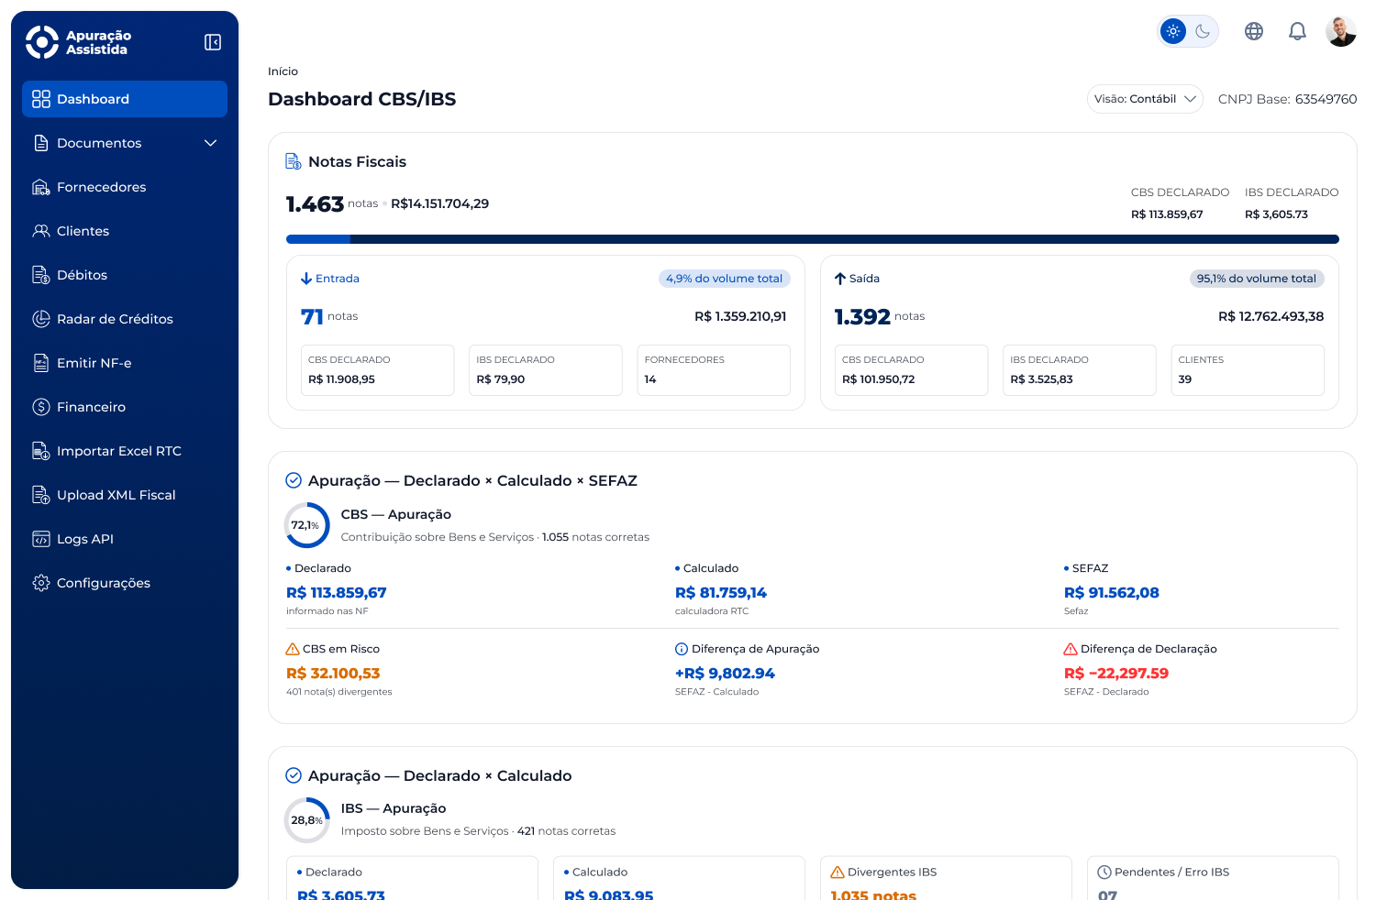Click the Saída total R$ 12.762.493,38

tap(1270, 316)
